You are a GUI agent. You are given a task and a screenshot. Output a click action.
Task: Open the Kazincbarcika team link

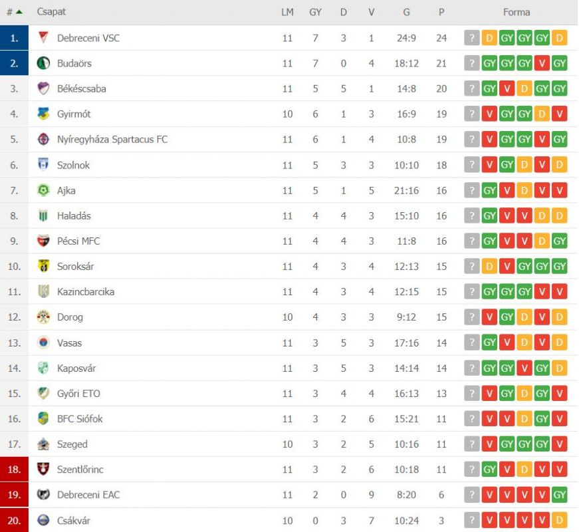click(x=86, y=291)
